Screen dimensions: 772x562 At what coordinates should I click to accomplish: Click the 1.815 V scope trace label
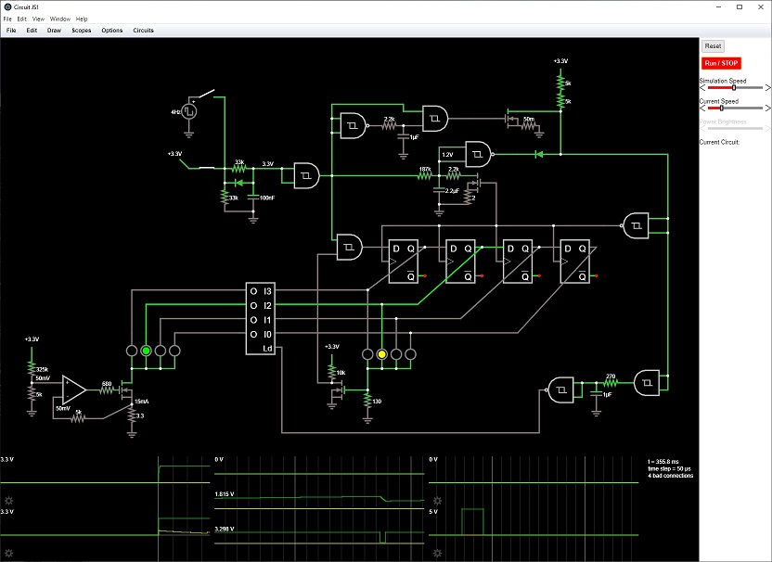(225, 494)
